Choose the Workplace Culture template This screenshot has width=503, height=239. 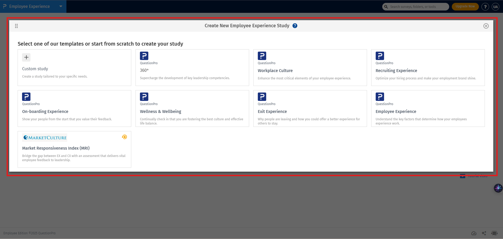click(310, 68)
